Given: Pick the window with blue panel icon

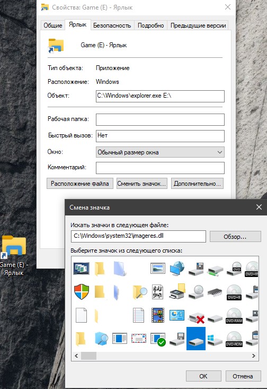Looking at the screenshot, I should pyautogui.click(x=120, y=339).
